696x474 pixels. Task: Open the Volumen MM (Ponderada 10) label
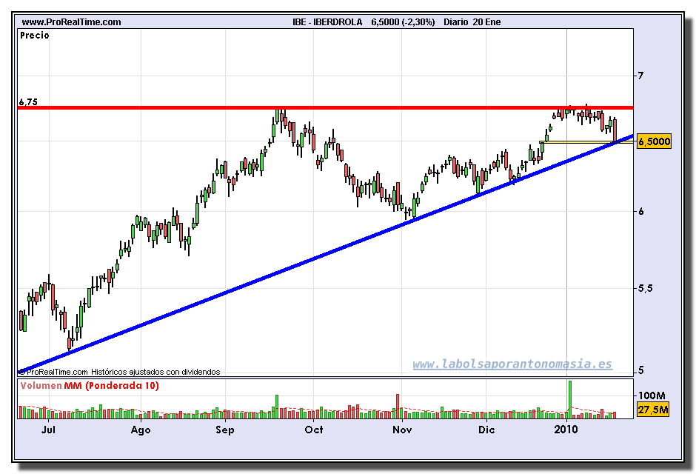tap(89, 386)
